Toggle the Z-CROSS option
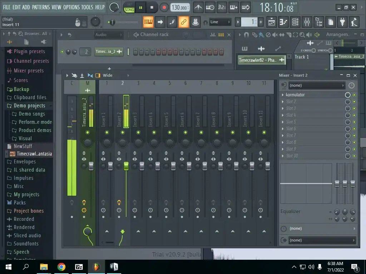Image resolution: width=366 pixels, height=274 pixels. pyautogui.click(x=313, y=50)
